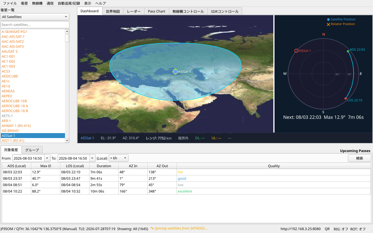Switch to the 世界地図 tab

pyautogui.click(x=113, y=11)
